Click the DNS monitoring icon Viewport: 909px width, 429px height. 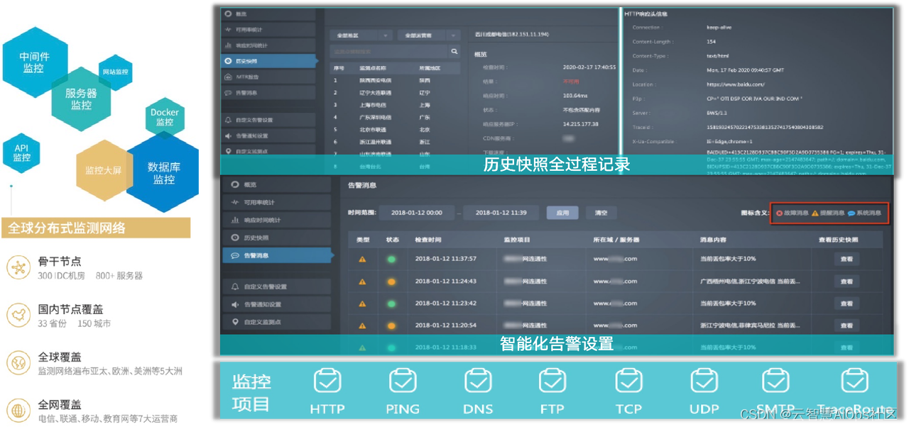click(477, 381)
